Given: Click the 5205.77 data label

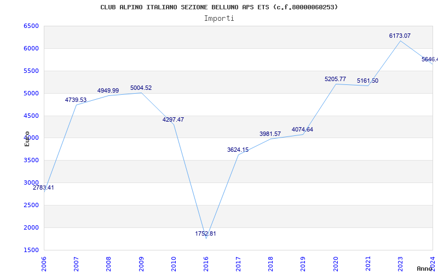Looking at the screenshot, I should coord(335,79).
